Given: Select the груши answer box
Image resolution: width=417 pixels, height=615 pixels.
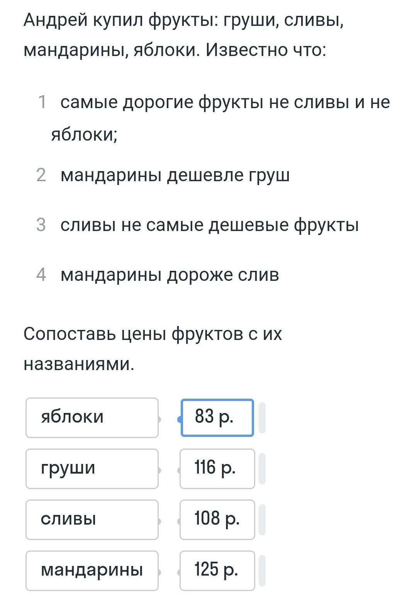Looking at the screenshot, I should coord(92,469).
